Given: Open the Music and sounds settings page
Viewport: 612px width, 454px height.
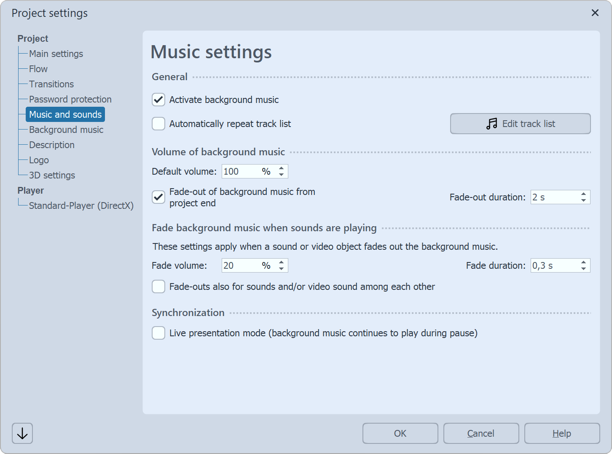Looking at the screenshot, I should click(65, 114).
